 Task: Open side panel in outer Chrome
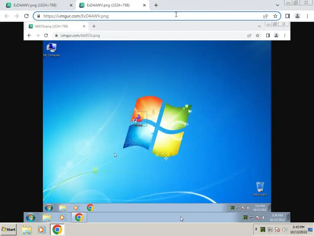(288, 16)
